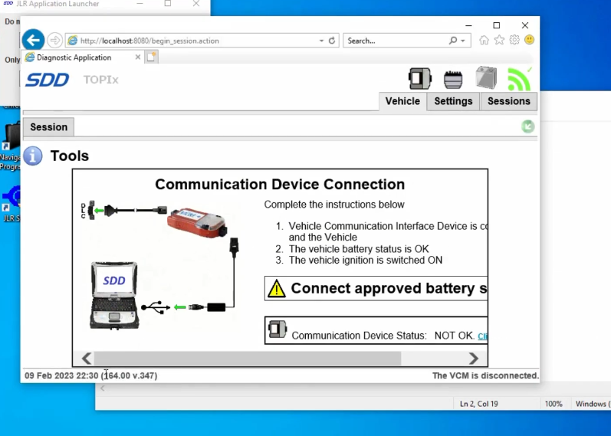Click the green wireless signal icon
Image resolution: width=611 pixels, height=436 pixels.
(520, 79)
